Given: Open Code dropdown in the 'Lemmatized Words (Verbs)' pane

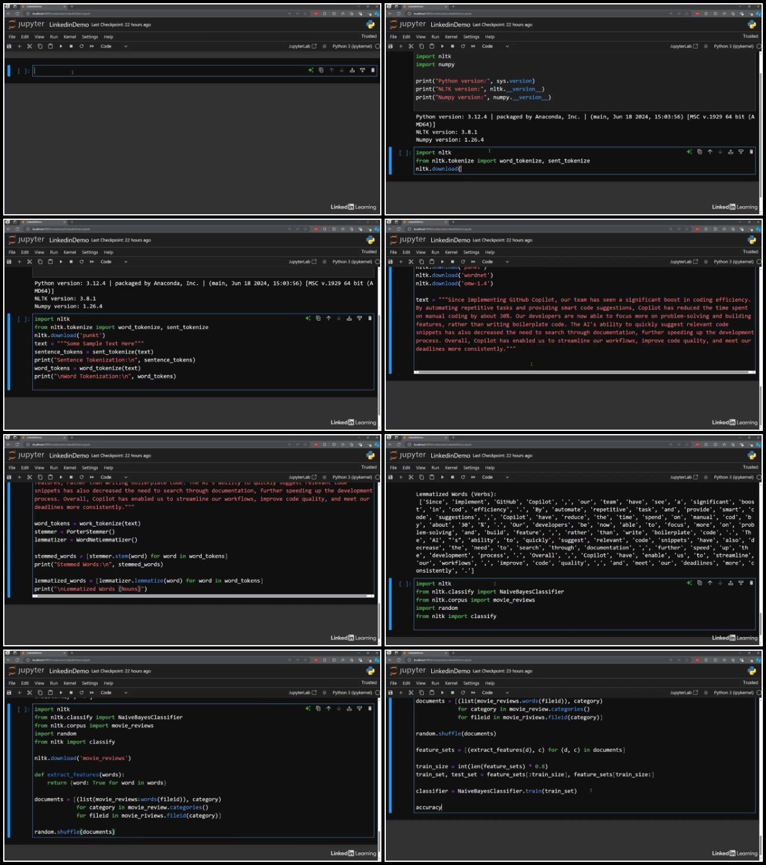Looking at the screenshot, I should (496, 477).
